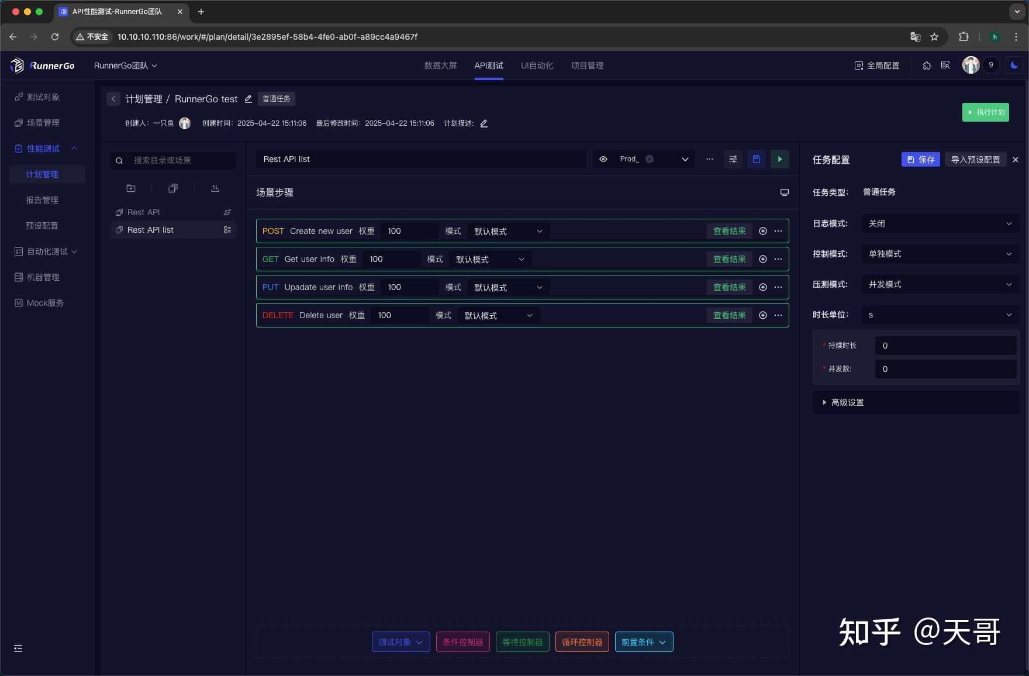Click the 执行计划 button

[x=986, y=112]
